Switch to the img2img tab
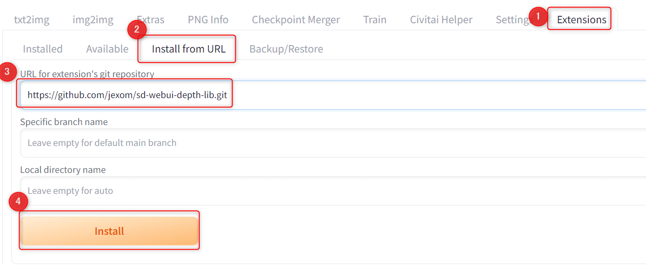Viewport: 646px width, 265px height. click(93, 20)
